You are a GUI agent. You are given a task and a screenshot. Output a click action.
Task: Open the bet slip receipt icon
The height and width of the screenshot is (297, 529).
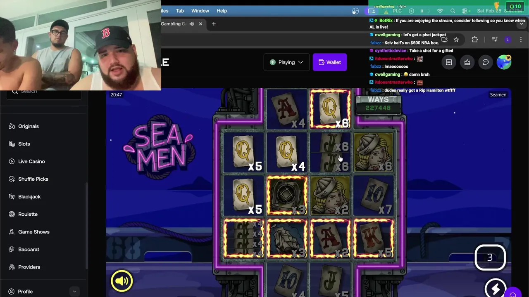(449, 62)
